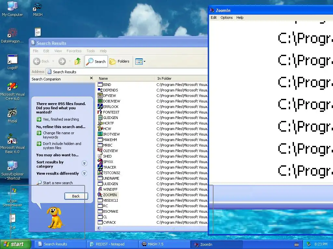The image size is (333, 249).
Task: Open the Forward history dropdown arrow
Action: [x=70, y=61]
